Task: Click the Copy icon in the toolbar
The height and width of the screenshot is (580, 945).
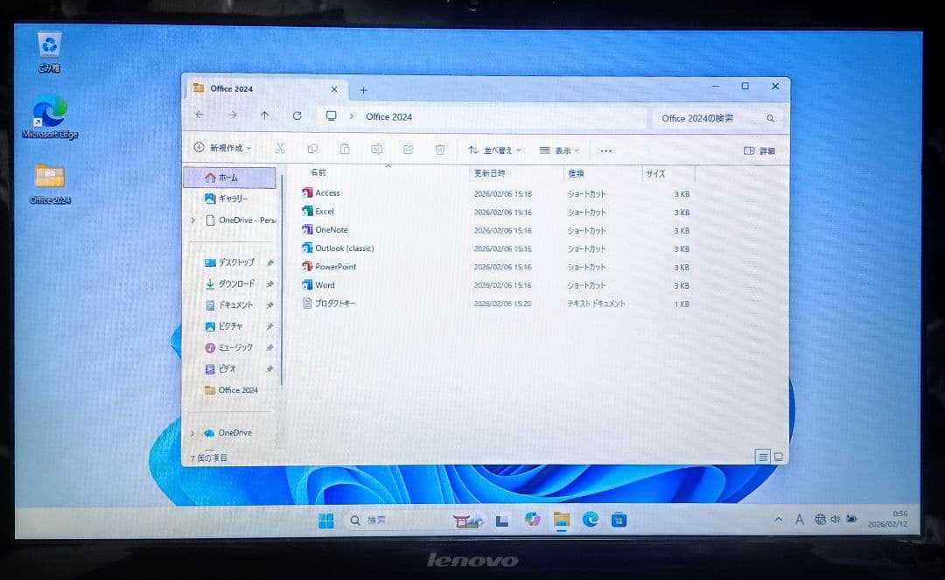Action: (x=312, y=149)
